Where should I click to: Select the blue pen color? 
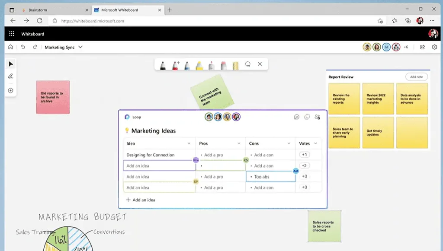tap(187, 64)
